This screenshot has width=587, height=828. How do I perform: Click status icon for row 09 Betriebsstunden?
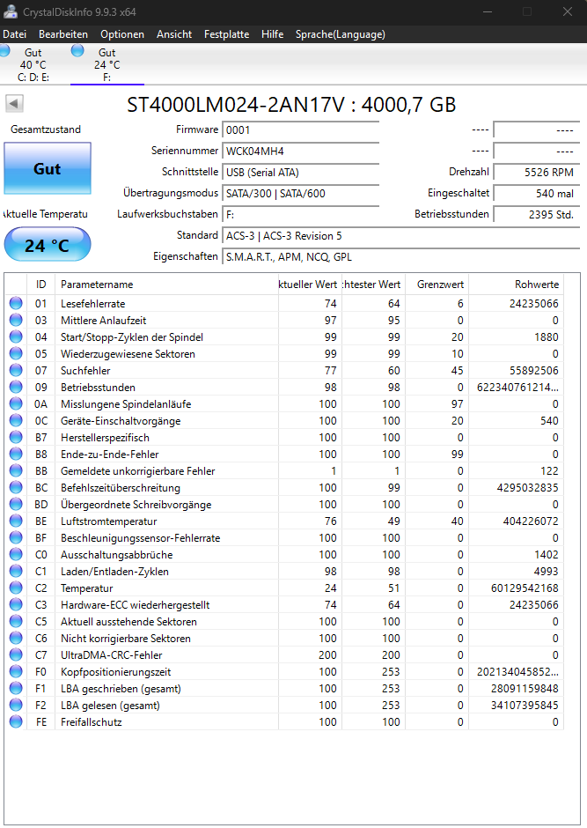tap(16, 387)
